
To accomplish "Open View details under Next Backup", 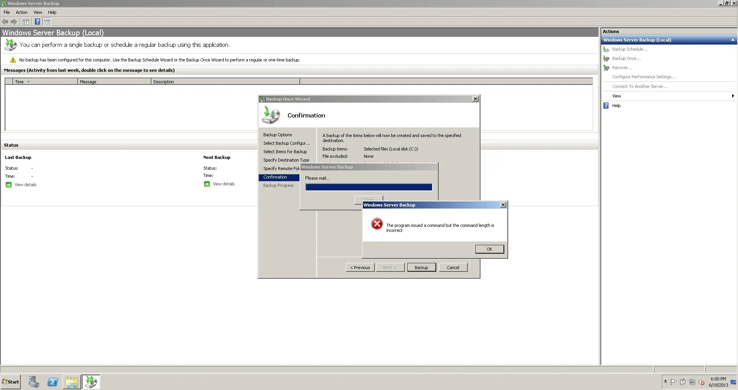I will click(x=224, y=184).
